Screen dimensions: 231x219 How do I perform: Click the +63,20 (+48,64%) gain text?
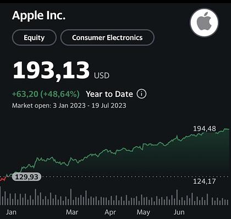[46, 94]
